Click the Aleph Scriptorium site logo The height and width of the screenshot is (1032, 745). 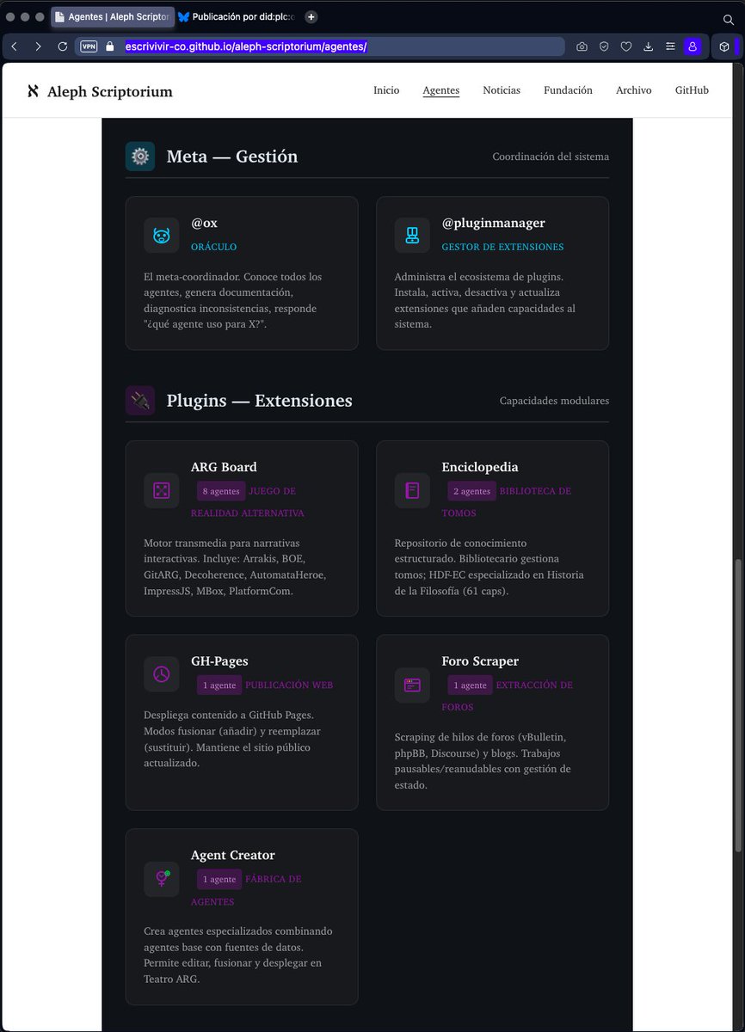click(100, 91)
